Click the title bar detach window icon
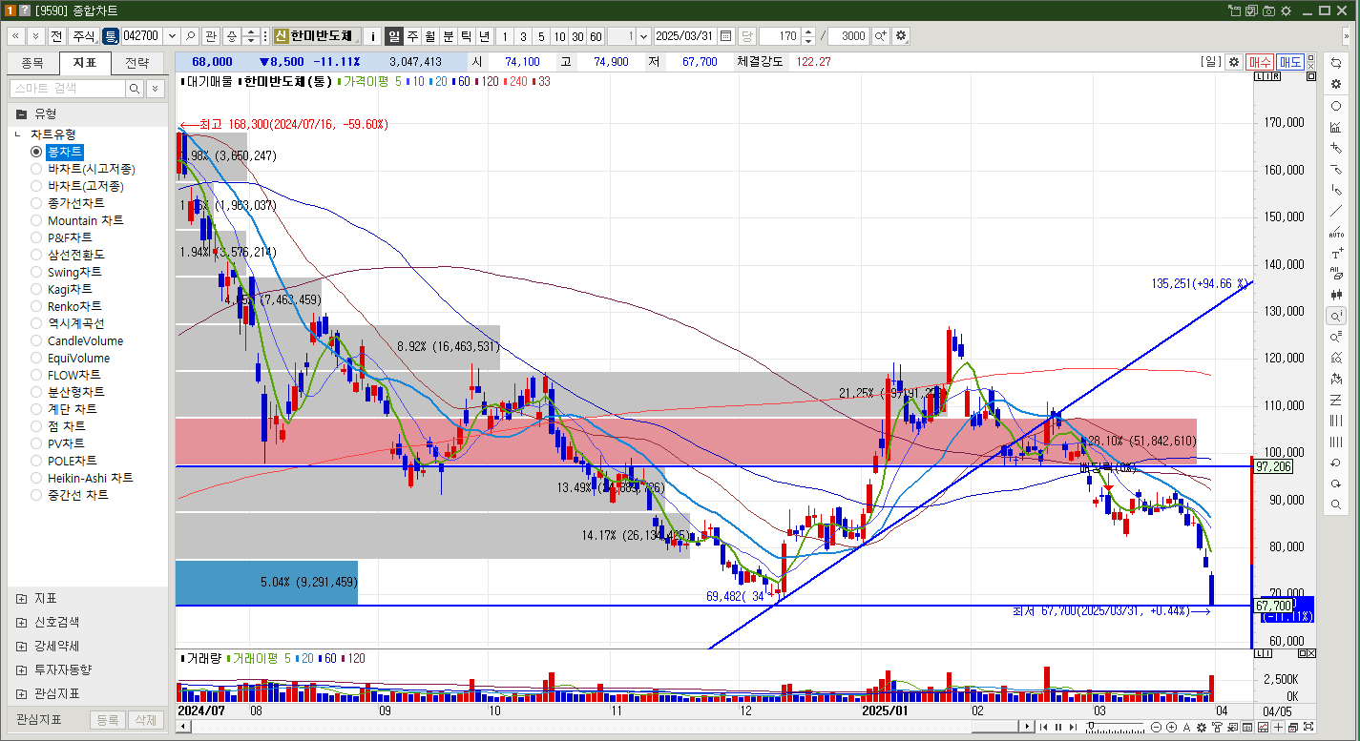Viewport: 1360px width, 741px height. 1236,10
